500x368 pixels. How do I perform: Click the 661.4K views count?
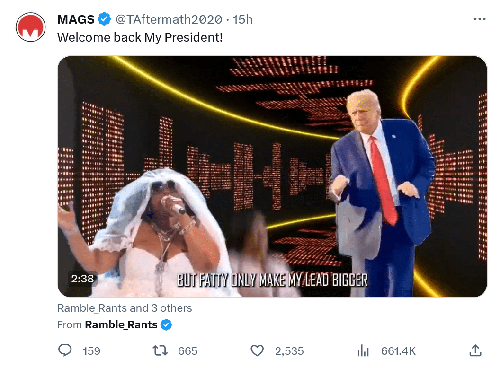398,351
